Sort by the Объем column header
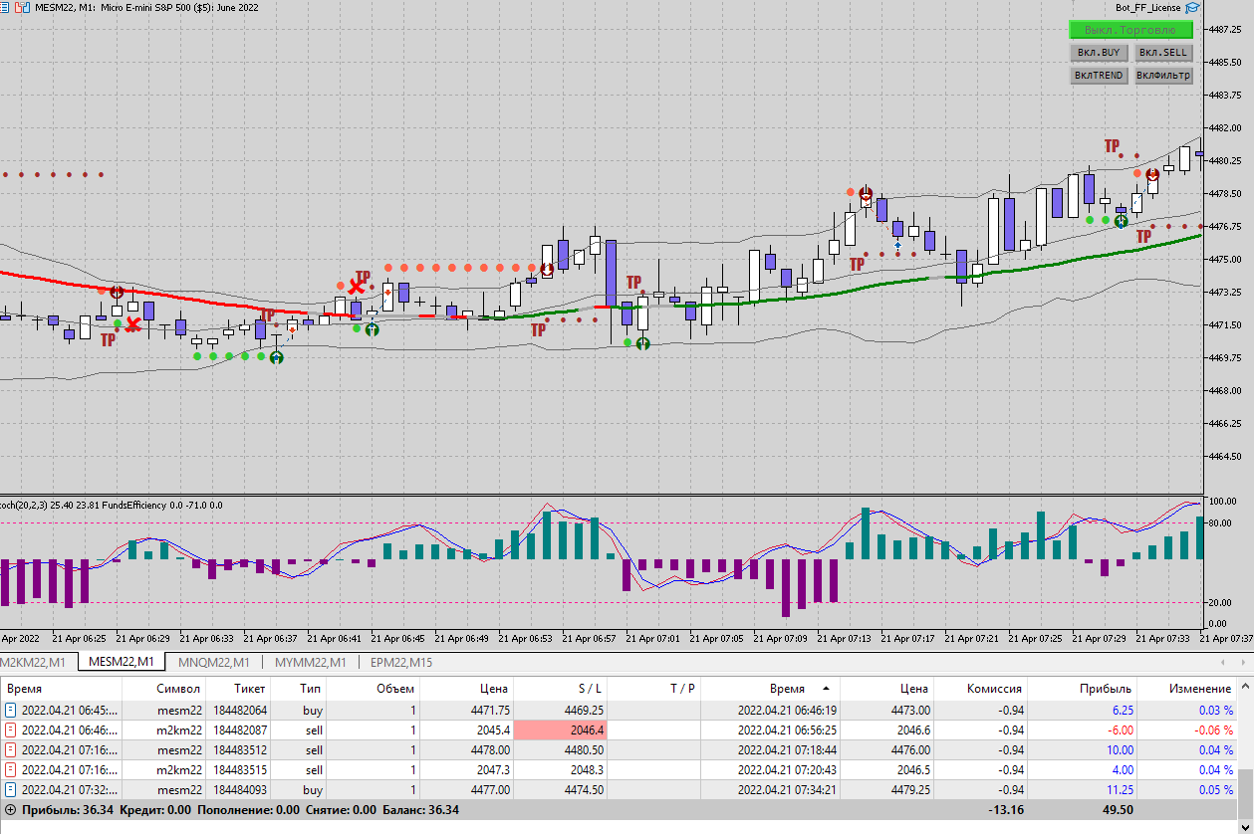This screenshot has width=1254, height=834. pyautogui.click(x=372, y=688)
